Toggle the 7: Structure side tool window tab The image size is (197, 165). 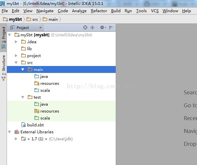click(3, 68)
